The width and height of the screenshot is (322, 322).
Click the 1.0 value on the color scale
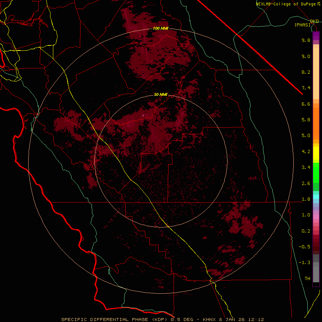click(306, 215)
